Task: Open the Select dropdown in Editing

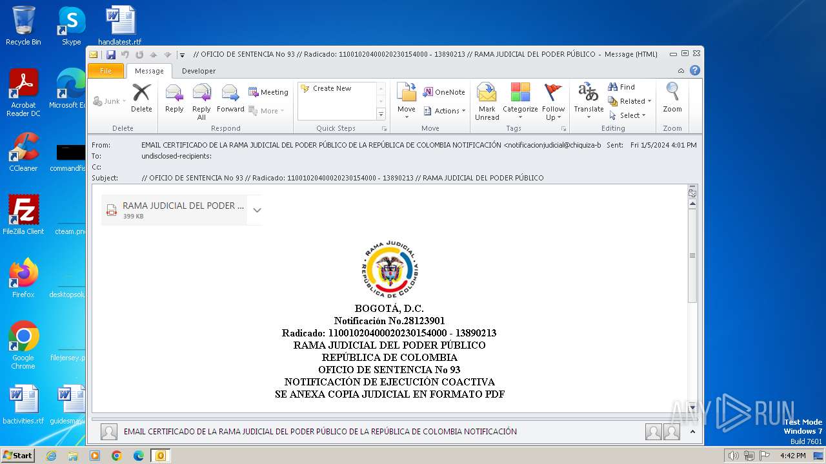Action: tap(627, 115)
